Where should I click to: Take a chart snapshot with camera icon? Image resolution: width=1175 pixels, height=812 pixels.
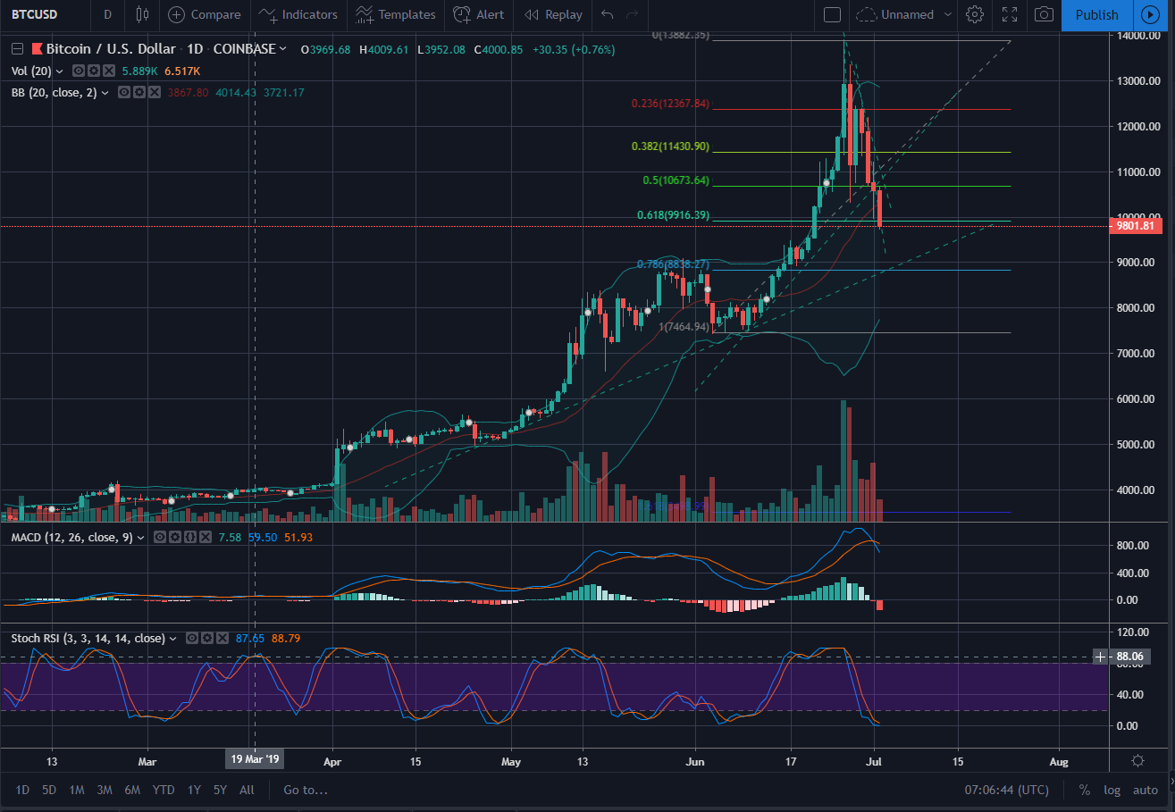click(1044, 14)
